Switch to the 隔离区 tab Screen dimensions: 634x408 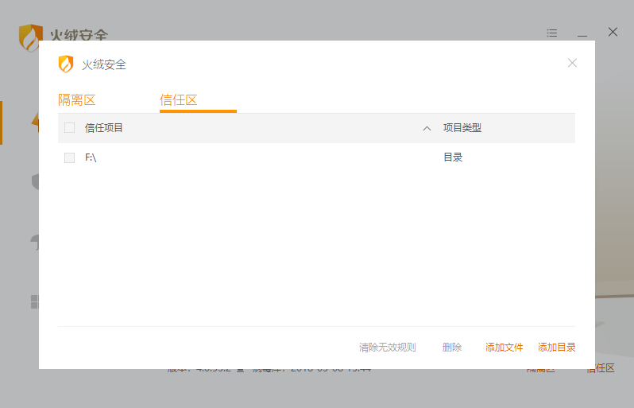coord(76,100)
